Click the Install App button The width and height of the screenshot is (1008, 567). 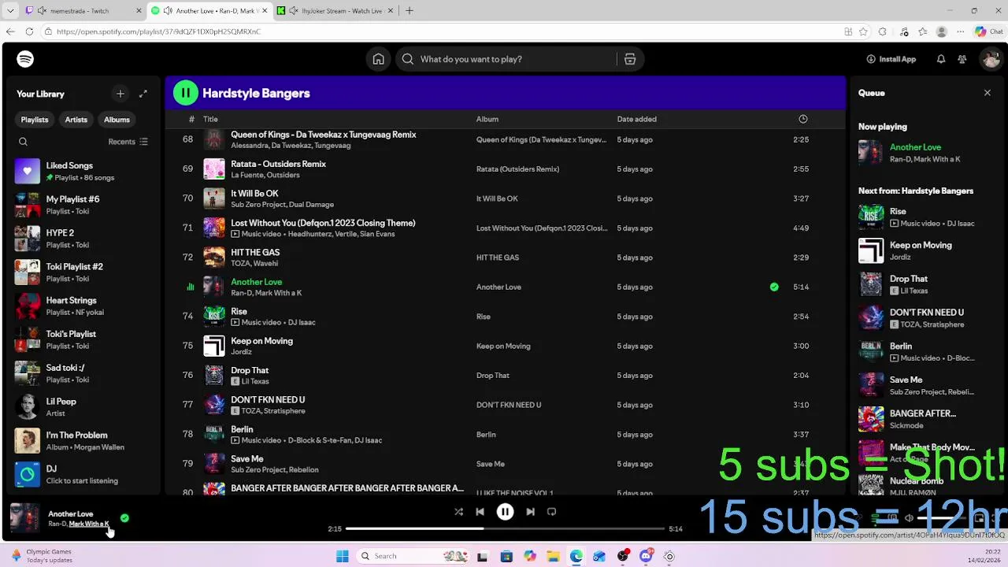click(x=891, y=59)
